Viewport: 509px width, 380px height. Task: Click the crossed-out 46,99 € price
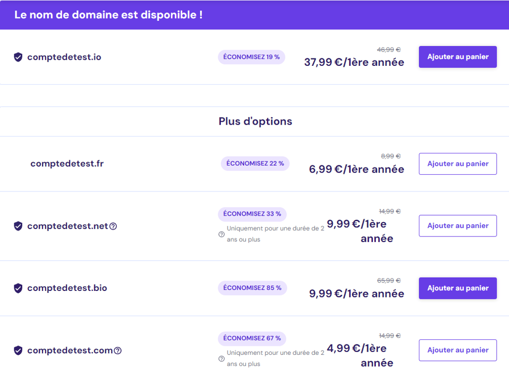click(x=389, y=49)
